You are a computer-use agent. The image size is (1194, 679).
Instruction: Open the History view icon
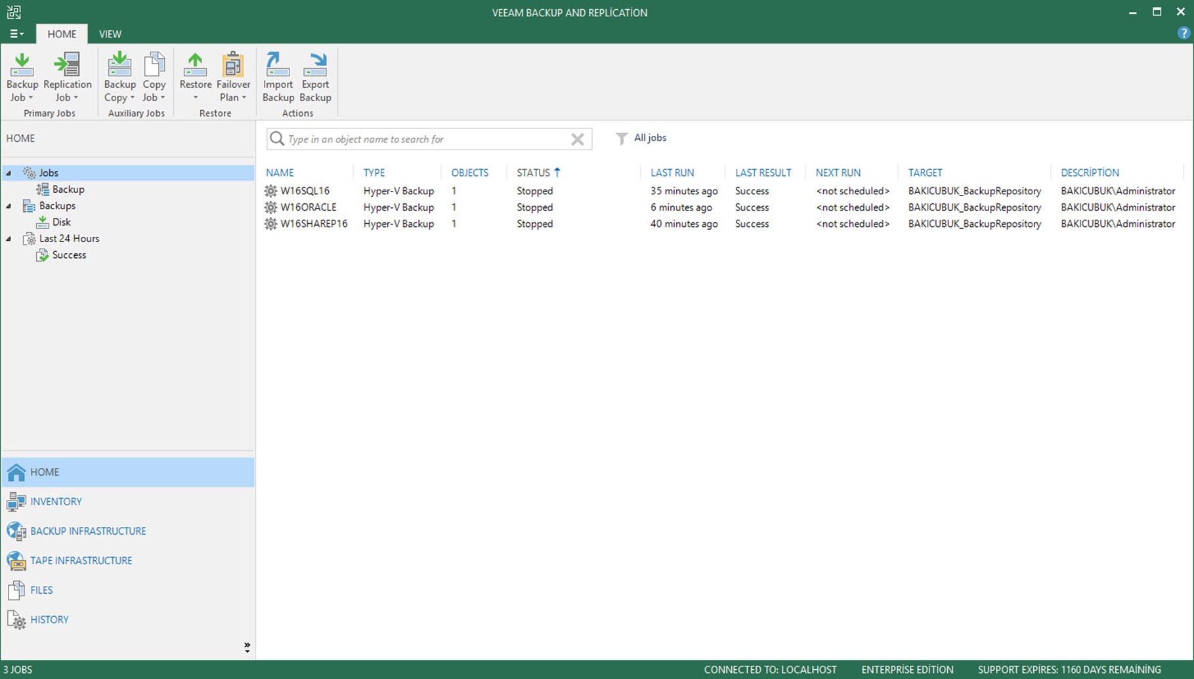(16, 620)
